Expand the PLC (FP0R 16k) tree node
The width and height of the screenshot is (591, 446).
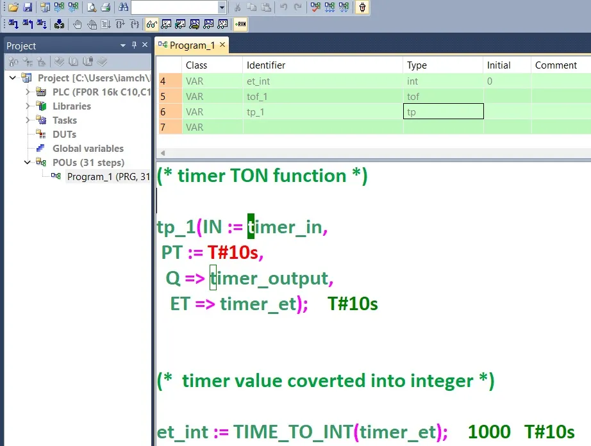(27, 92)
